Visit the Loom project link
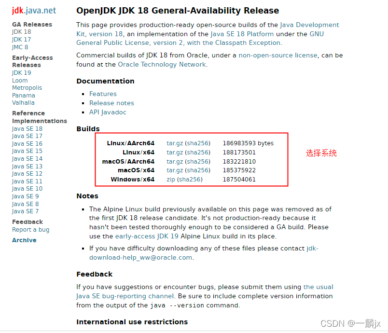Screen dimensions: 388x333 tap(20, 81)
